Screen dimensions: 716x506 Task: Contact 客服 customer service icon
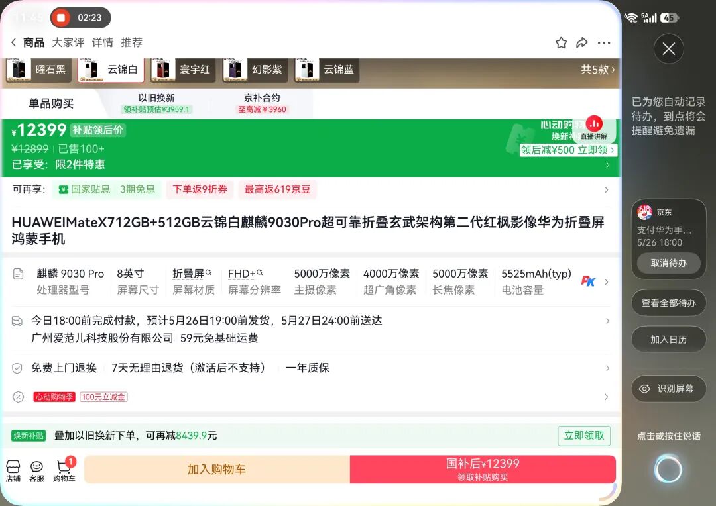click(36, 471)
